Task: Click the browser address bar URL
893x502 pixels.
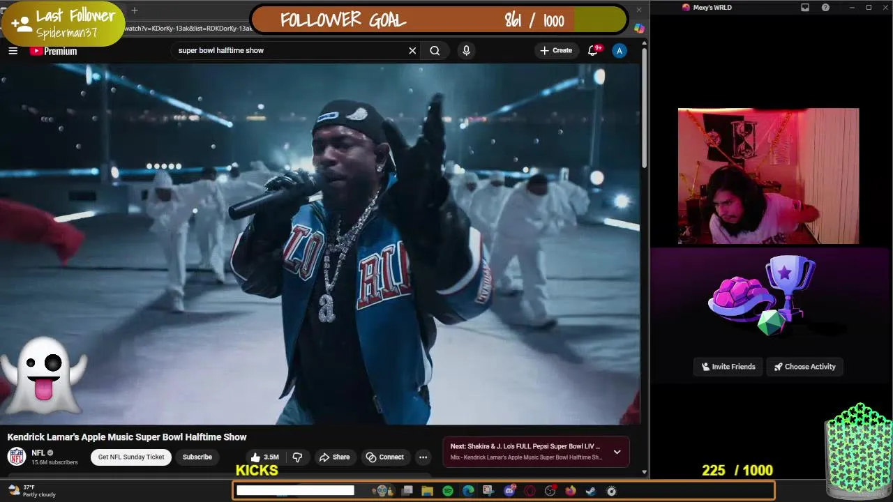Action: click(188, 29)
